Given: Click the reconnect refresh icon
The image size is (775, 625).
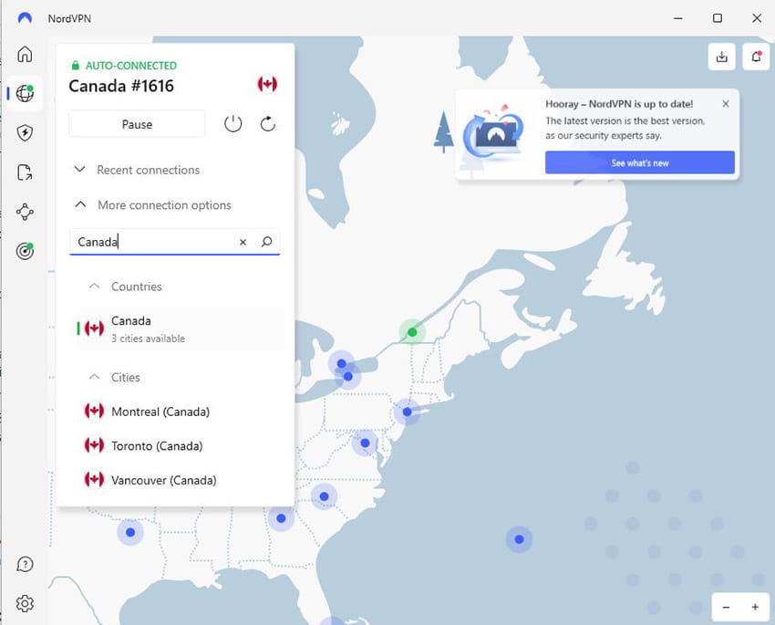Looking at the screenshot, I should click(267, 123).
